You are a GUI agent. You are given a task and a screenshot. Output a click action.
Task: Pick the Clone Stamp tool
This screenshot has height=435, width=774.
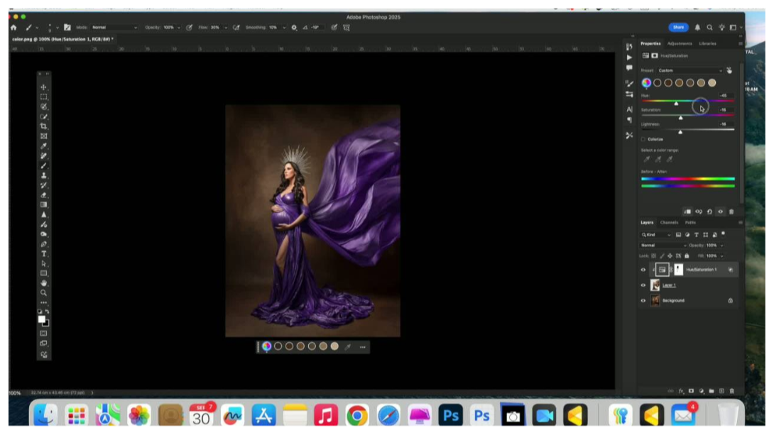click(44, 175)
